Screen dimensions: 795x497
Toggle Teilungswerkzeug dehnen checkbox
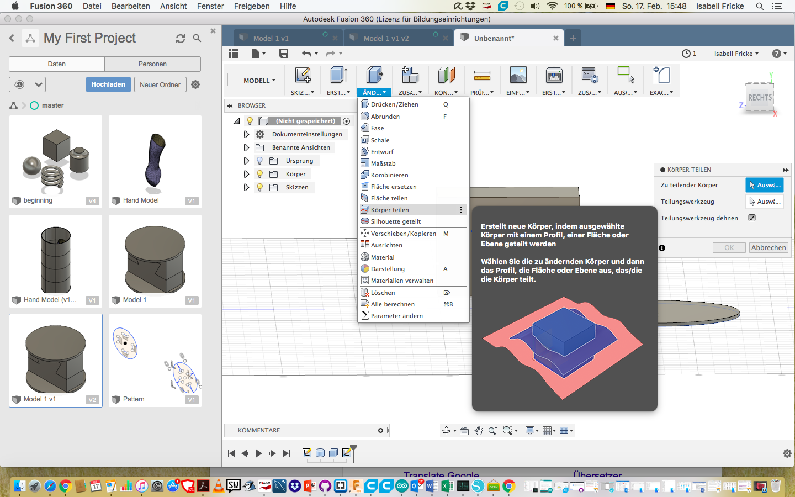click(x=752, y=218)
